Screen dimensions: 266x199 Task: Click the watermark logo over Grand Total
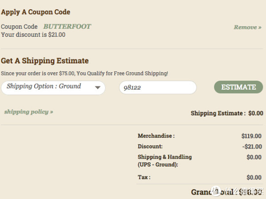click(216, 191)
